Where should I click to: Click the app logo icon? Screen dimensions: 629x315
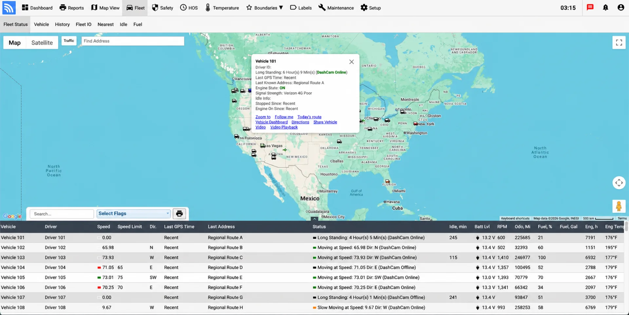(9, 8)
